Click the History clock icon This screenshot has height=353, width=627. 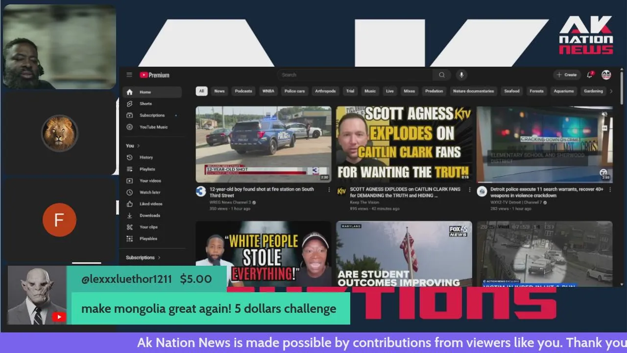point(129,157)
